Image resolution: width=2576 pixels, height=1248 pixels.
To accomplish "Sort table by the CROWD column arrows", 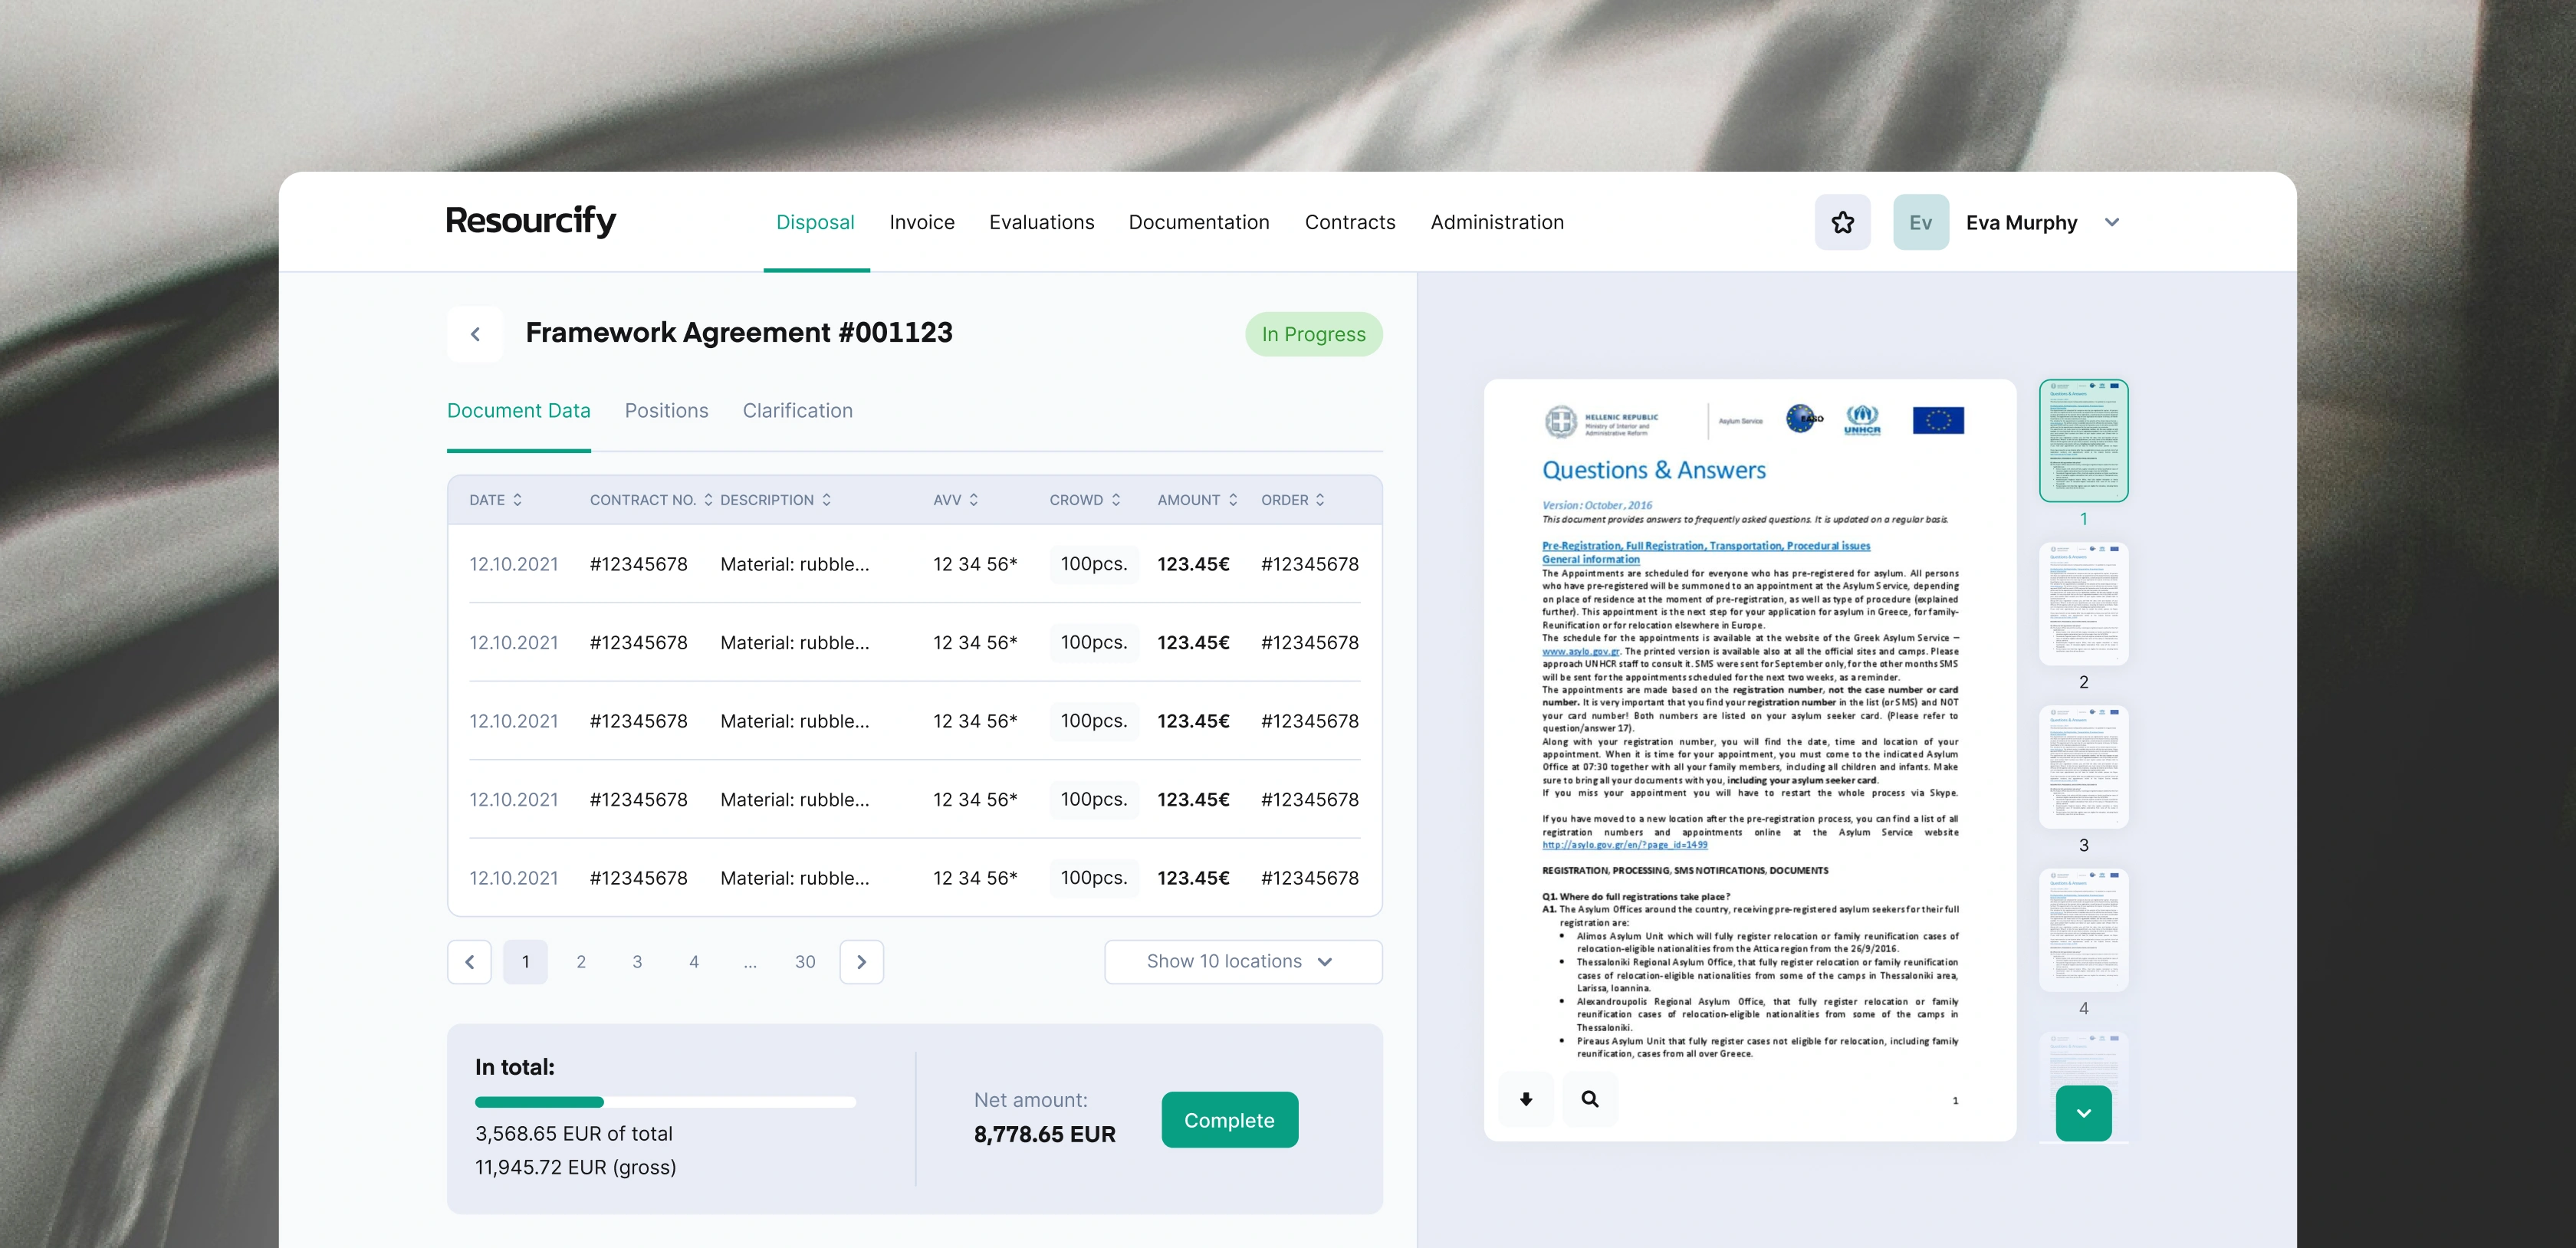I will [x=1116, y=500].
